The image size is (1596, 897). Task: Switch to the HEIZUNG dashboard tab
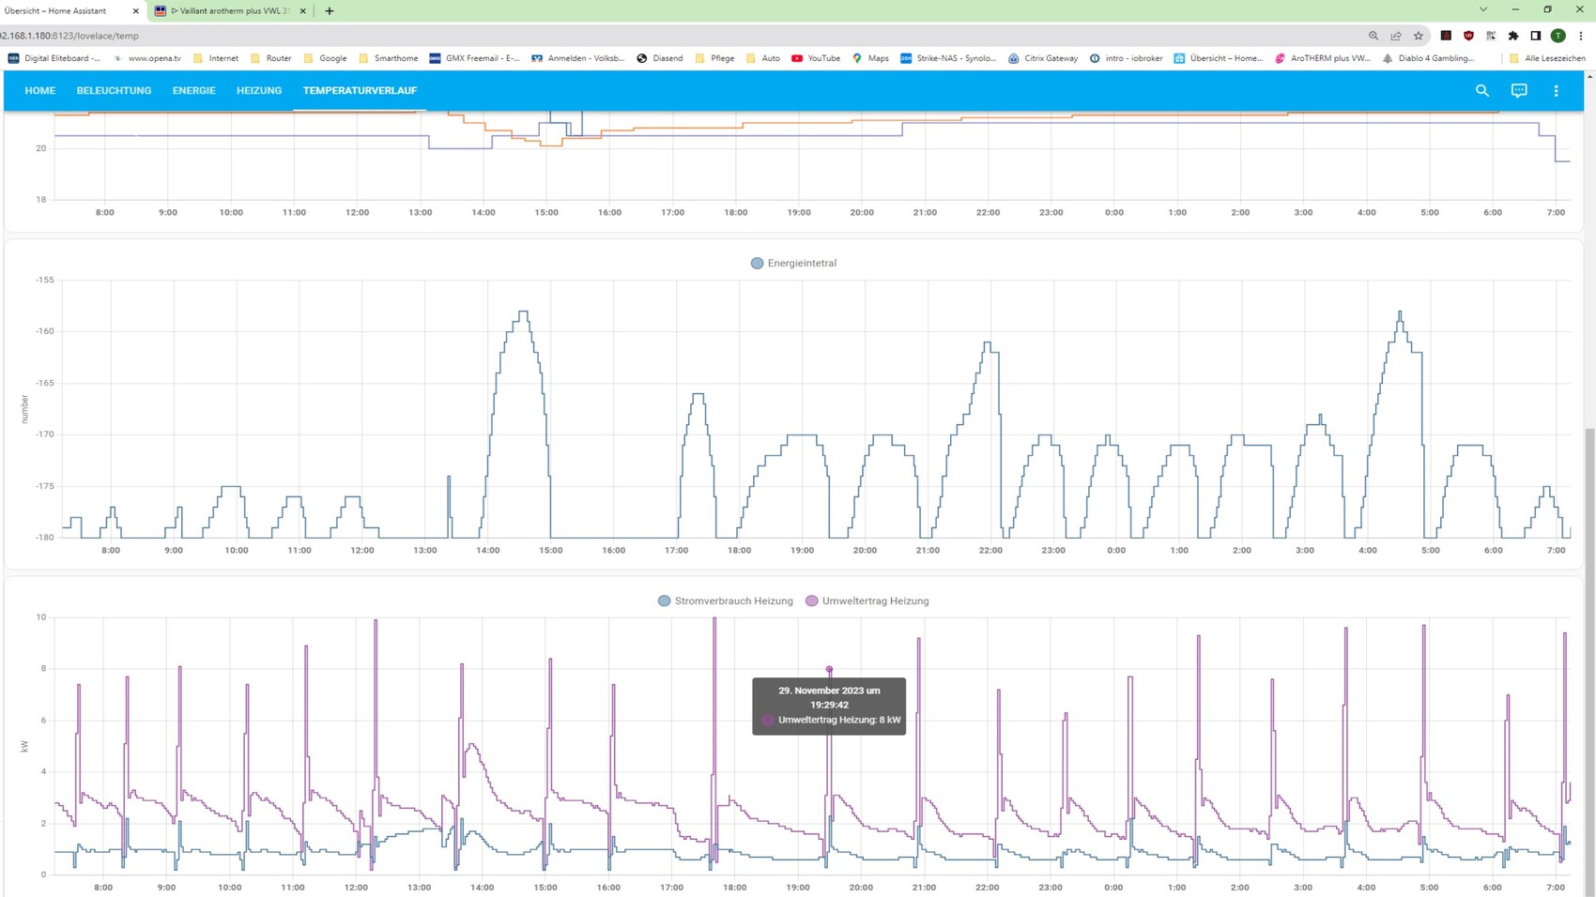259,91
